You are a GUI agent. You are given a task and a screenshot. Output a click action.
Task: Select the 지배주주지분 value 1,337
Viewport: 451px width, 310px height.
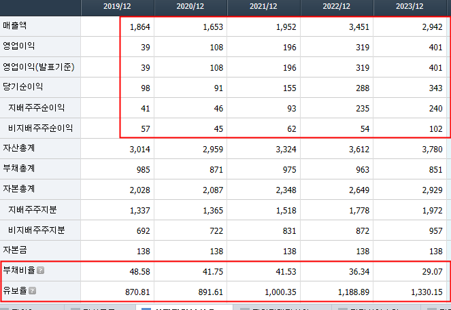[x=139, y=211]
